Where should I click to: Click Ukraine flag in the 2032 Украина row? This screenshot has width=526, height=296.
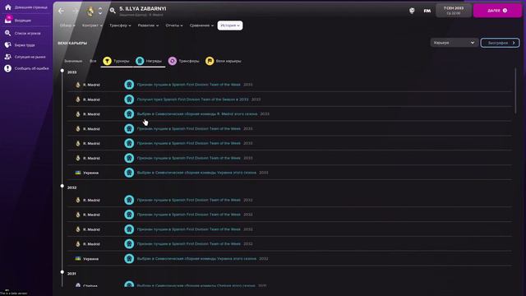78,258
